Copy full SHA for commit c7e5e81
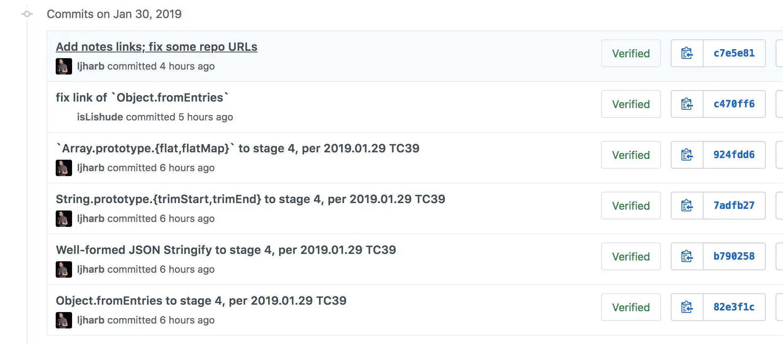783x344 pixels. (687, 53)
